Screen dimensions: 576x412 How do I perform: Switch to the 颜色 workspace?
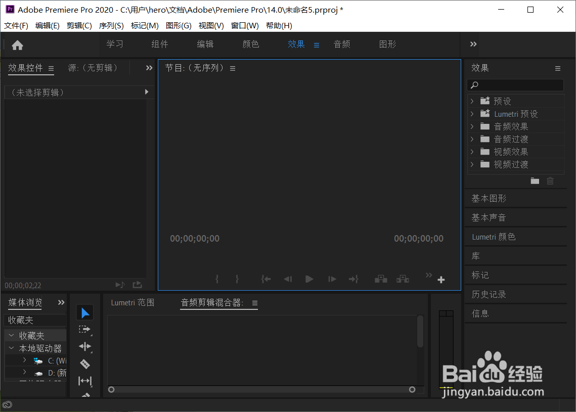tap(250, 44)
